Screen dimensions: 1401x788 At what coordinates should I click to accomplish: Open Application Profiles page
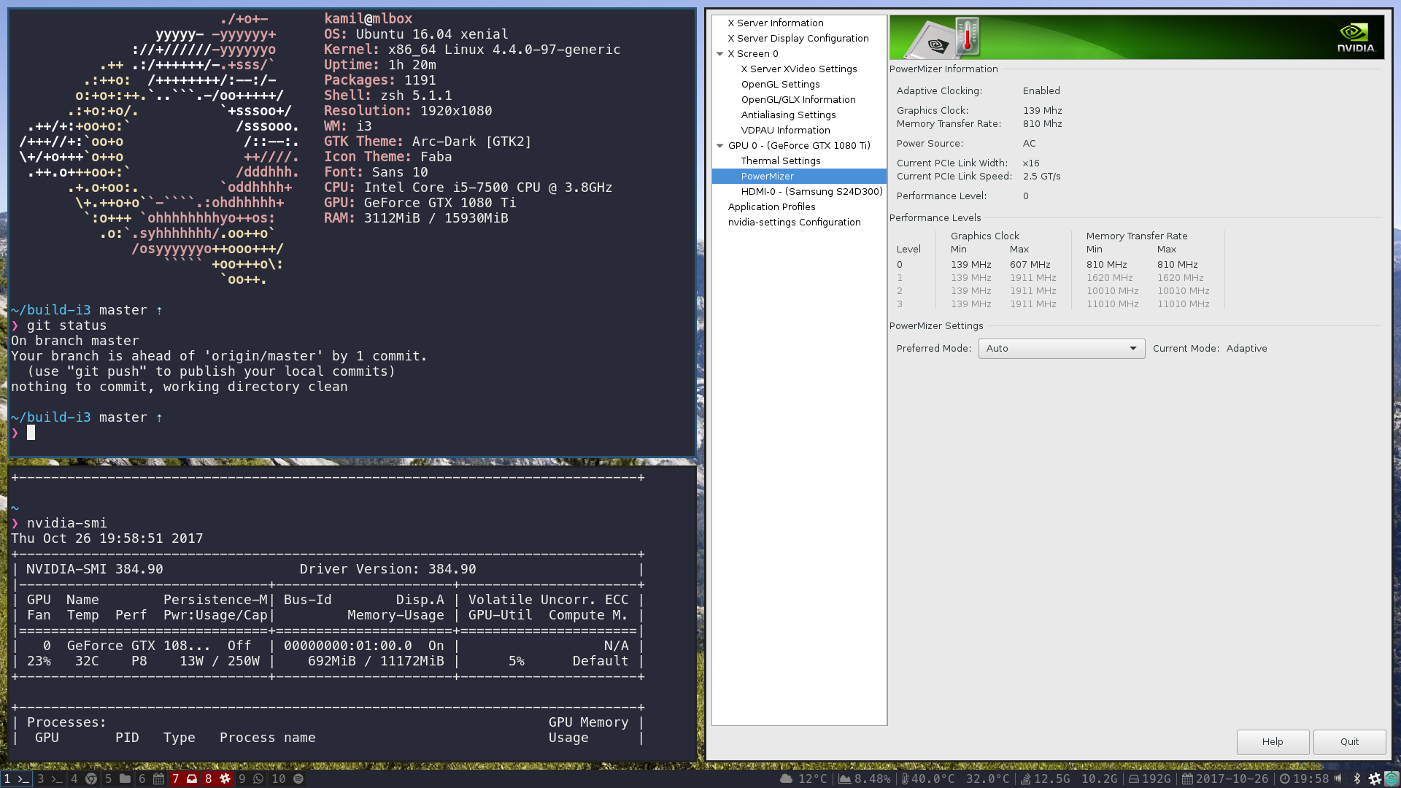click(771, 207)
